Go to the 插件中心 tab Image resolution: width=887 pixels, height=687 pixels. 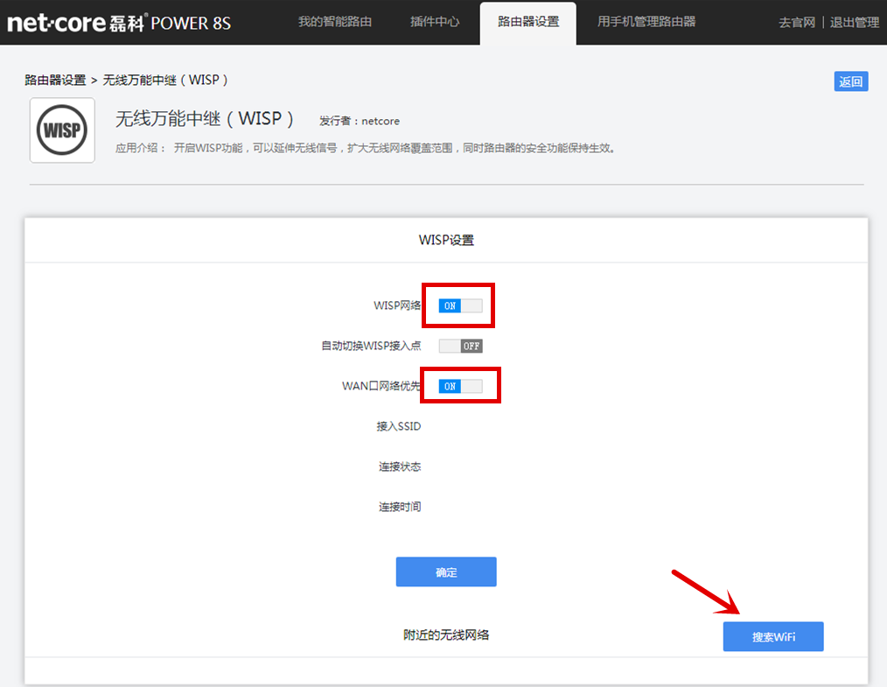coord(435,22)
